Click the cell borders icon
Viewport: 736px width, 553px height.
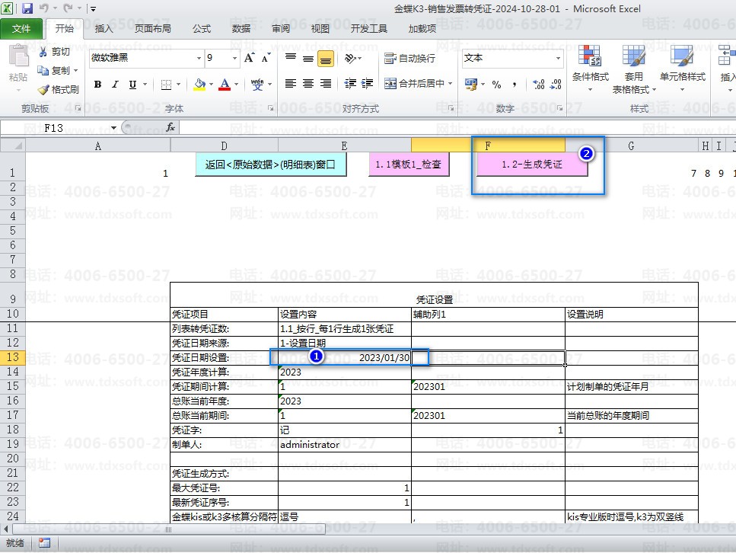[x=166, y=84]
